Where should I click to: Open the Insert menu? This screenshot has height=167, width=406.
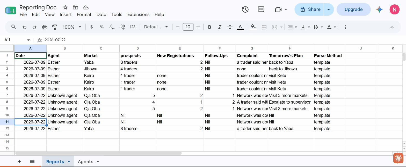(x=66, y=14)
